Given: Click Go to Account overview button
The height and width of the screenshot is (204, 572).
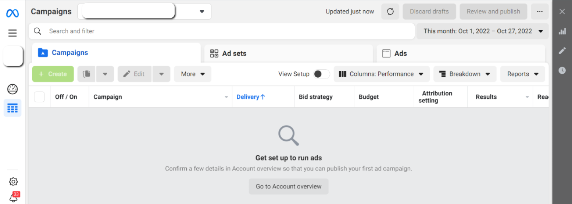Looking at the screenshot, I should 288,187.
